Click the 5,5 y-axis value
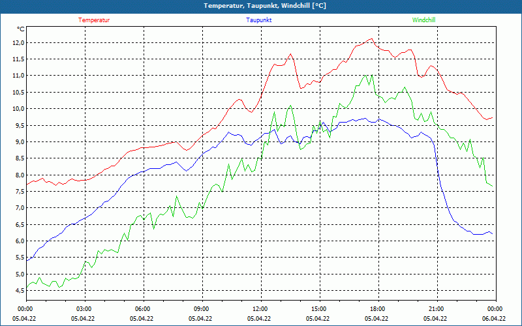The width and height of the screenshot is (522, 326). point(20,258)
